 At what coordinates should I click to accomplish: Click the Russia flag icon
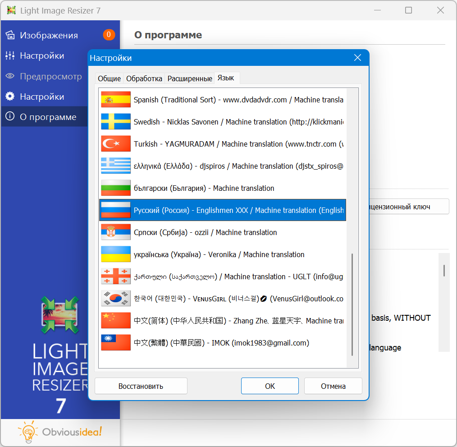pyautogui.click(x=116, y=210)
